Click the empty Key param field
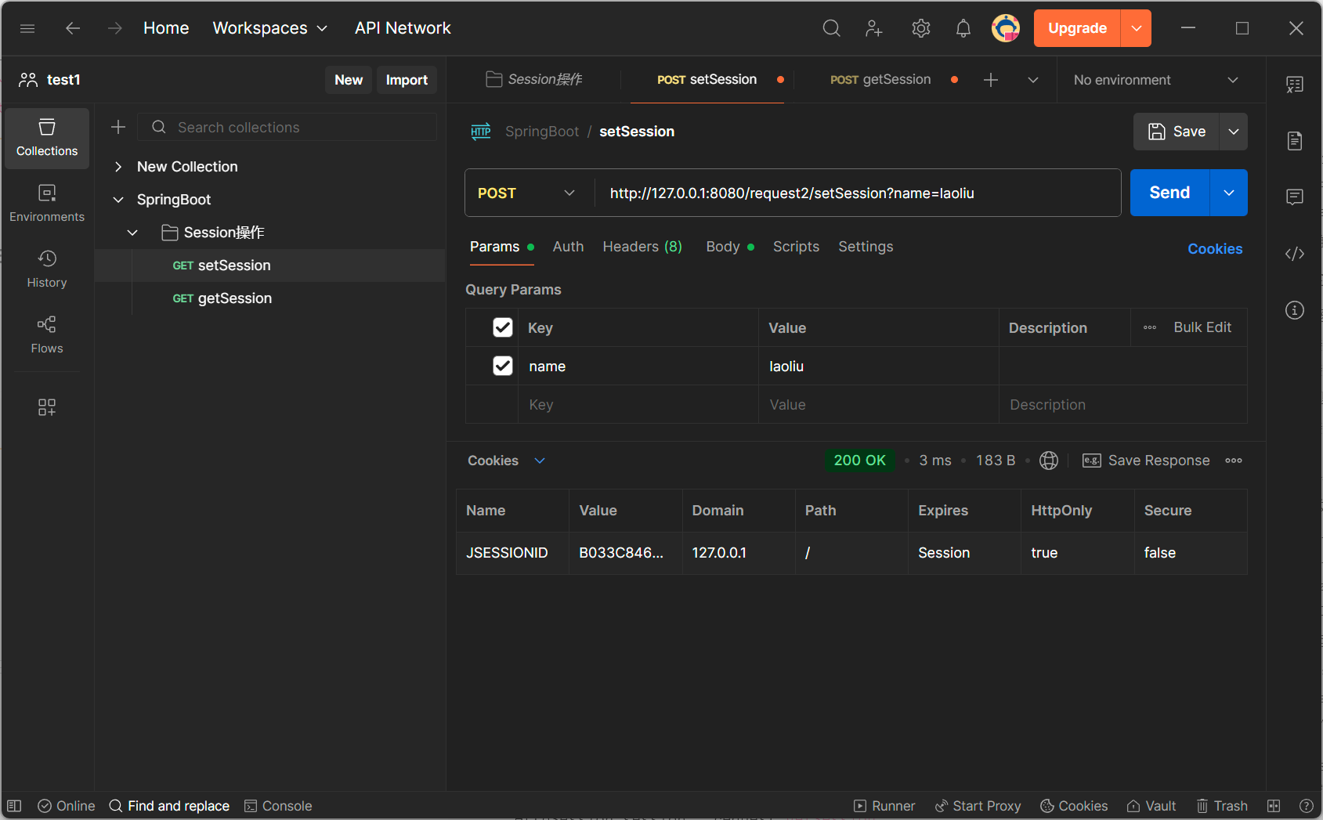This screenshot has width=1323, height=820. pyautogui.click(x=638, y=404)
